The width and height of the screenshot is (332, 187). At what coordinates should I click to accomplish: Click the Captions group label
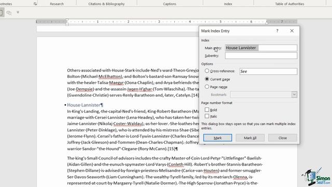[x=170, y=4]
